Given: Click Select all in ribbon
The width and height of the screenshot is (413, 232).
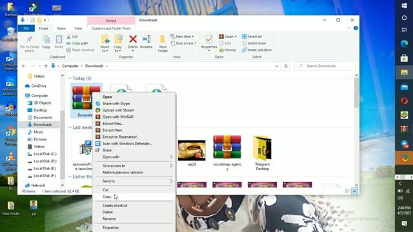Looking at the screenshot, I should tap(252, 37).
